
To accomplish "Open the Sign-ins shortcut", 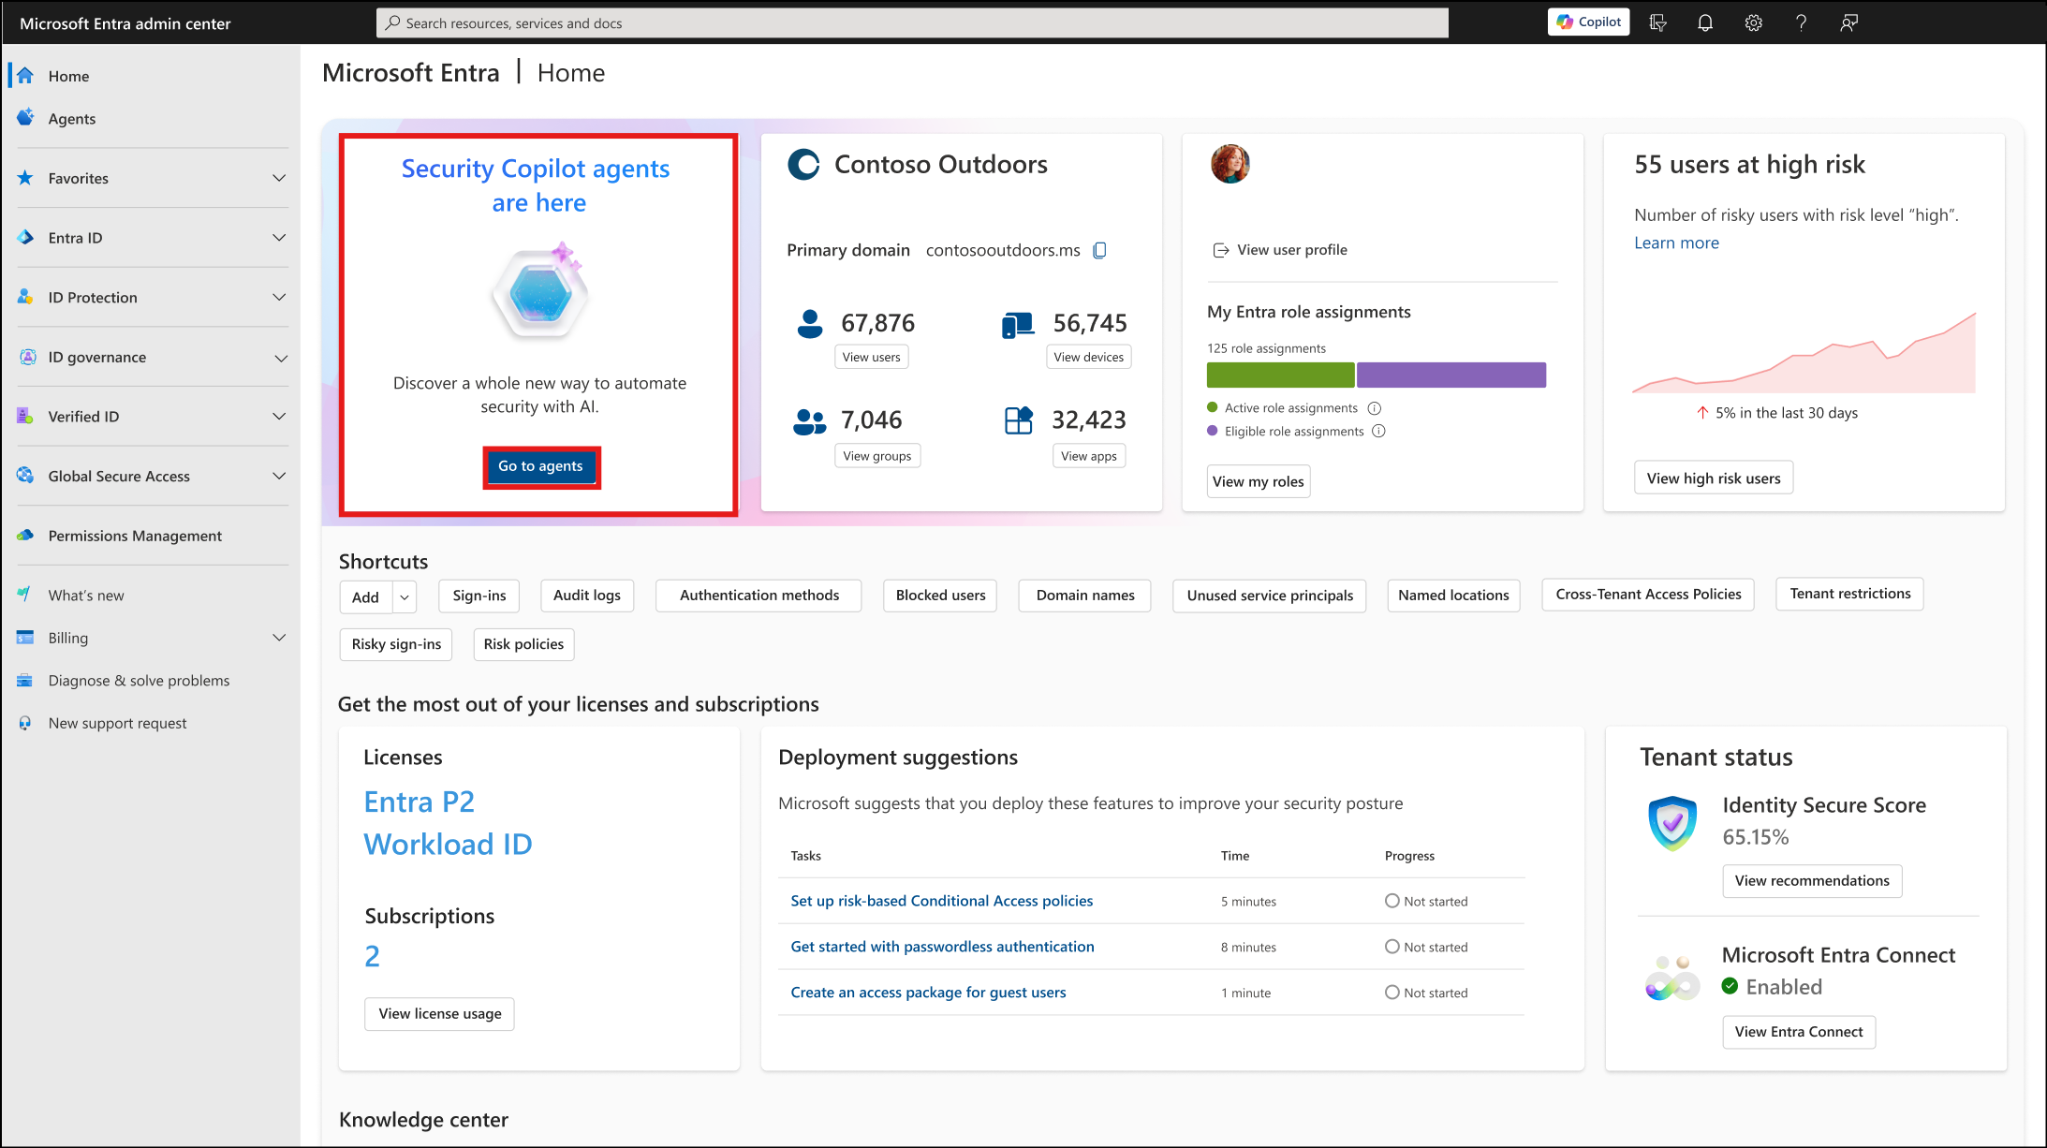I will click(x=479, y=596).
